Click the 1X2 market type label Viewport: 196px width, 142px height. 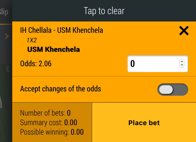click(x=32, y=40)
